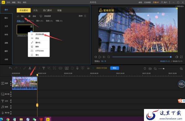Zoom out the timeline with minus magnifier
185x121 pixels.
(155, 69)
